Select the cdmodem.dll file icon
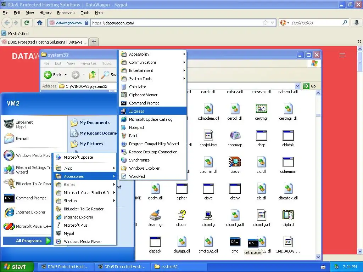Viewport: 363px width, 272px height. tap(208, 109)
